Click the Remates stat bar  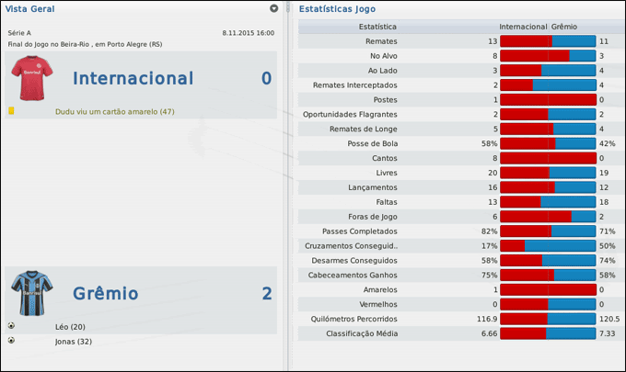[548, 41]
